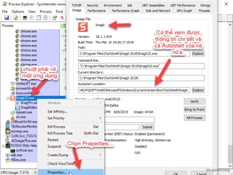Open the View menu
The image size is (233, 175).
click(x=32, y=12)
